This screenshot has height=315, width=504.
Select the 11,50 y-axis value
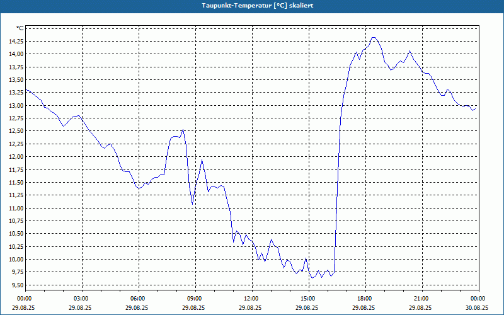coord(17,182)
